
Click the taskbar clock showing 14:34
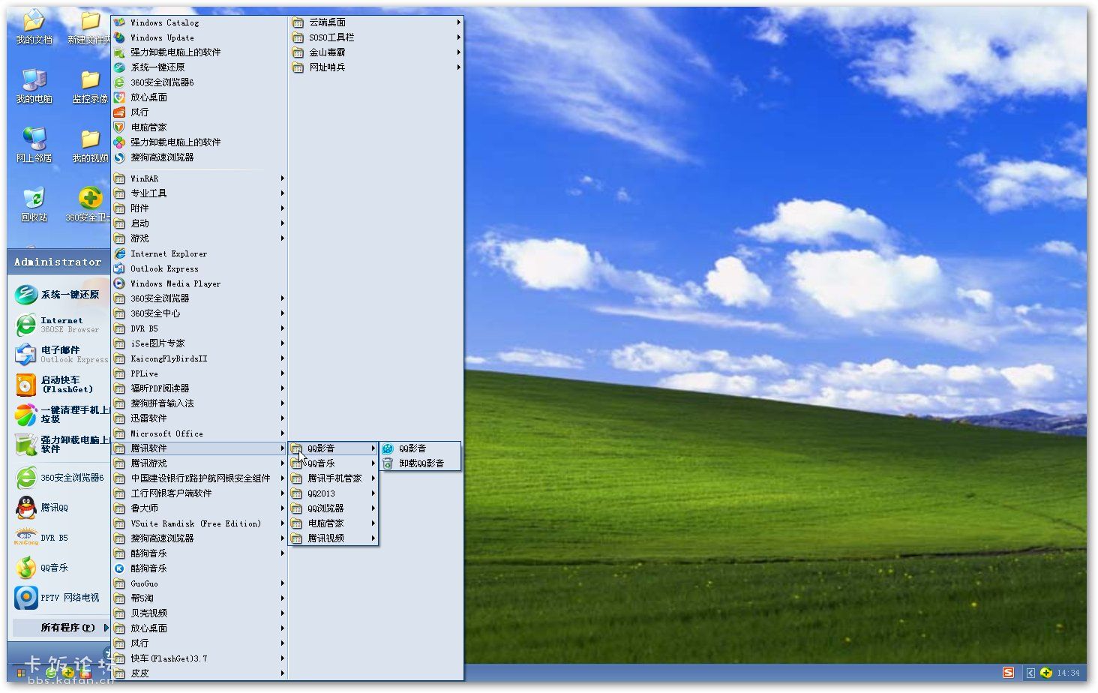1068,673
